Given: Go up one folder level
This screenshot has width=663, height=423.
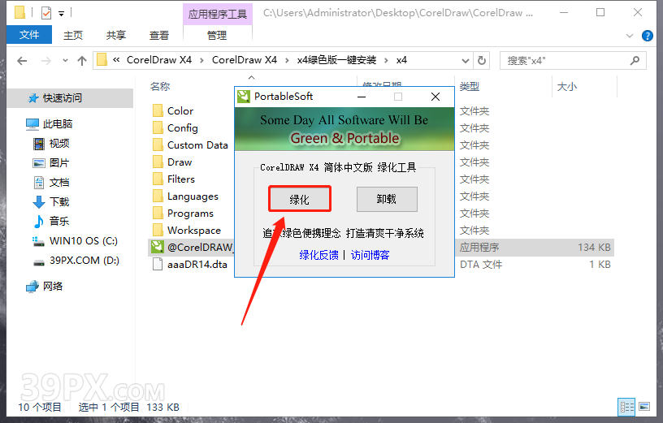Looking at the screenshot, I should 82,61.
